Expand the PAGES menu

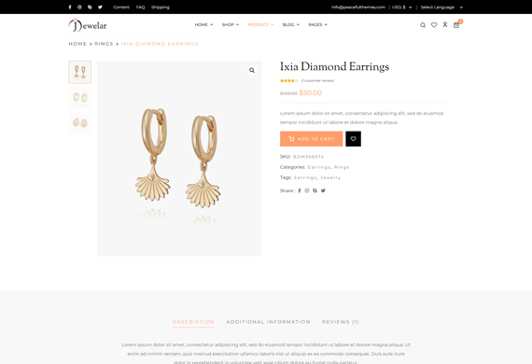click(318, 25)
